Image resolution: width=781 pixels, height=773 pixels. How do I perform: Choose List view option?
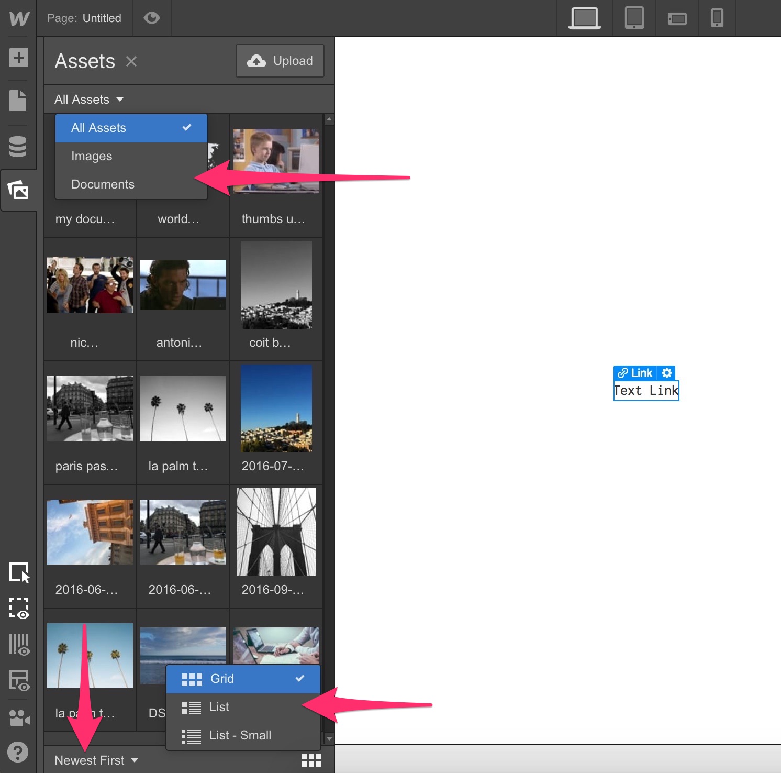pos(243,707)
